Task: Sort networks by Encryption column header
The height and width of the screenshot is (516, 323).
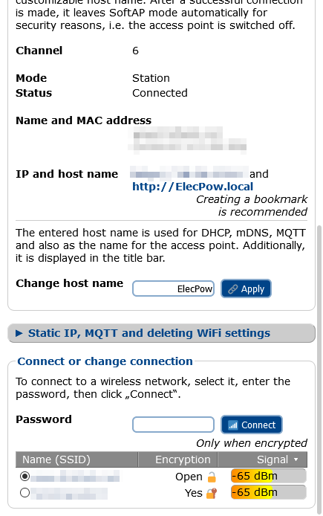Action: click(x=177, y=459)
